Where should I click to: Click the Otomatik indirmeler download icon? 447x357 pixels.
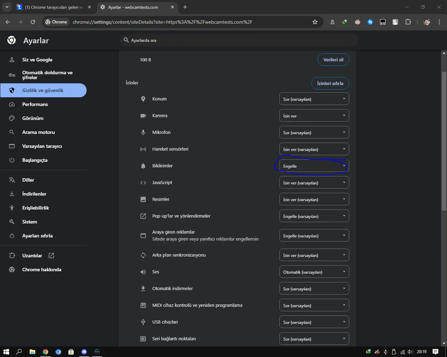pos(143,289)
